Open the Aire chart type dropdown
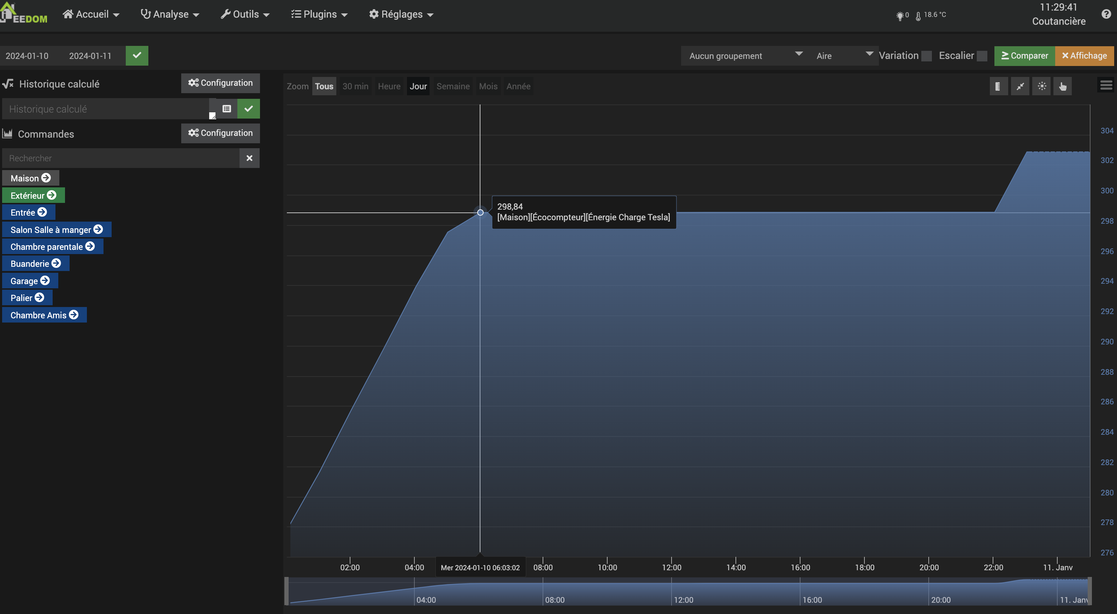The height and width of the screenshot is (614, 1117). click(843, 56)
